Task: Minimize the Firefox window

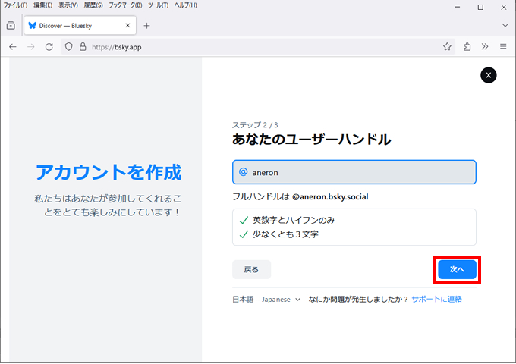Action: [458, 7]
